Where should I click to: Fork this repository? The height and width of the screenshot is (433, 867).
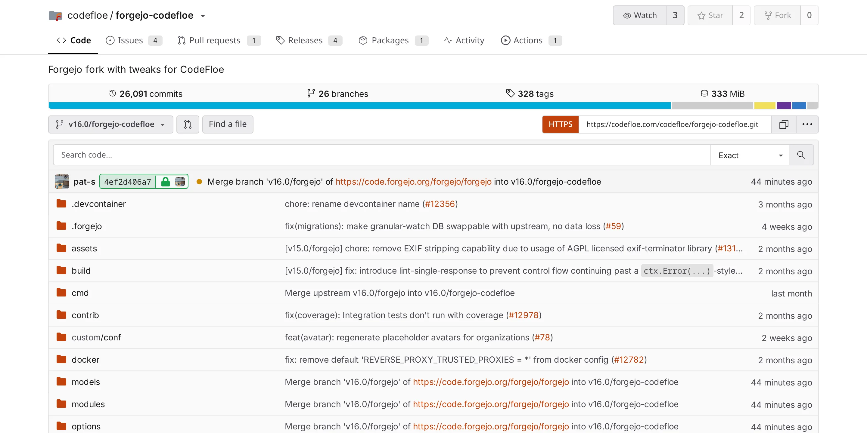point(777,15)
